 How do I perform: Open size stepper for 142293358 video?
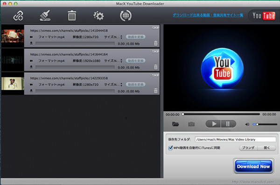click(x=121, y=85)
